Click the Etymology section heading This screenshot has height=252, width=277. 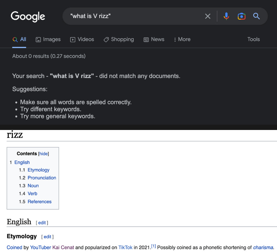pyautogui.click(x=22, y=236)
